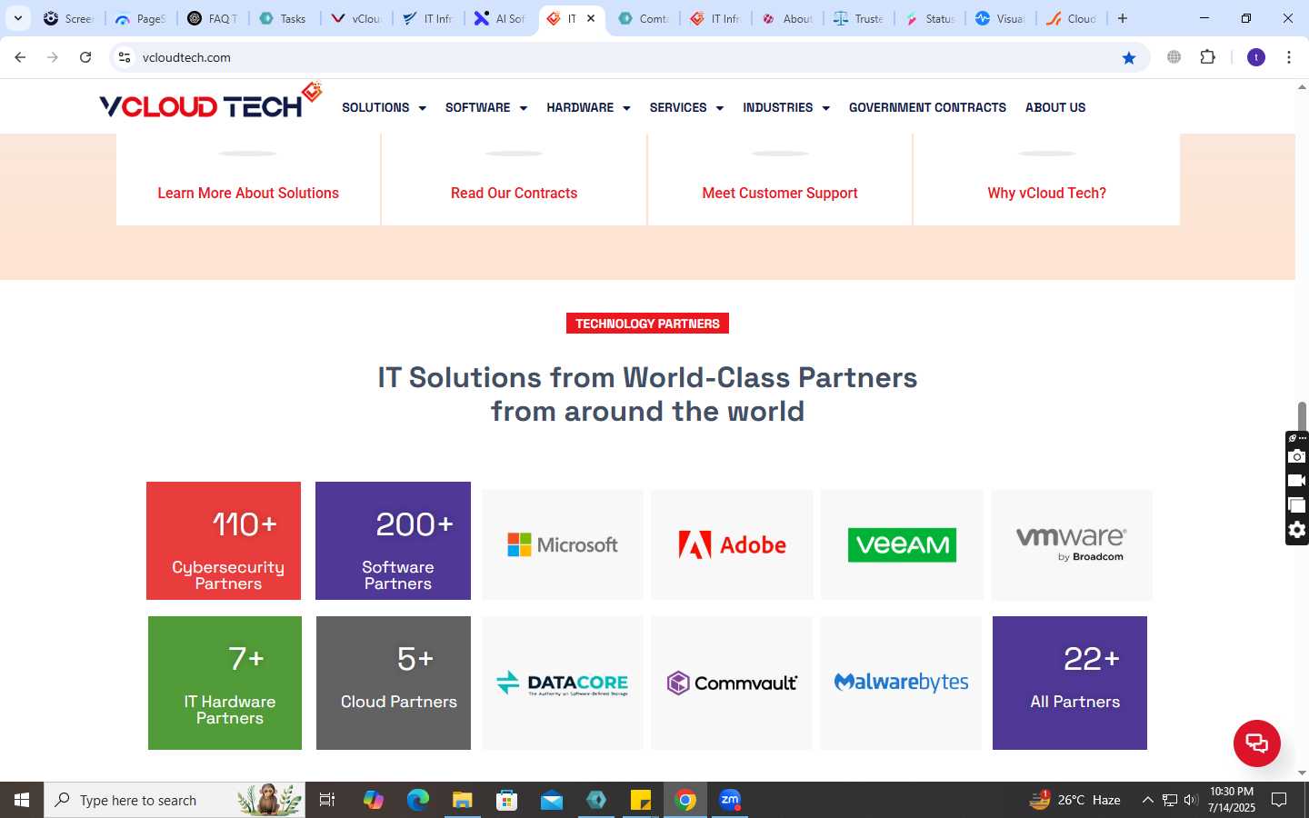The width and height of the screenshot is (1309, 818).
Task: Open the 110+ Cybersecurity Partners tile
Action: coord(224,541)
